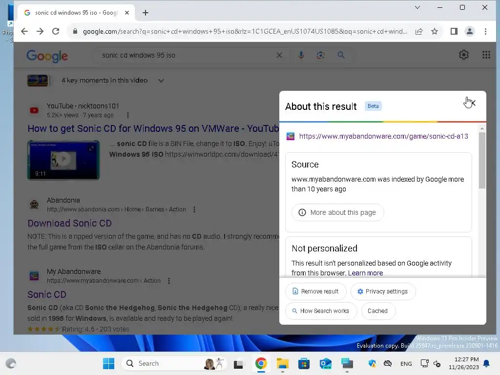The height and width of the screenshot is (375, 500).
Task: Open Chrome side panel icon
Action: point(454,31)
